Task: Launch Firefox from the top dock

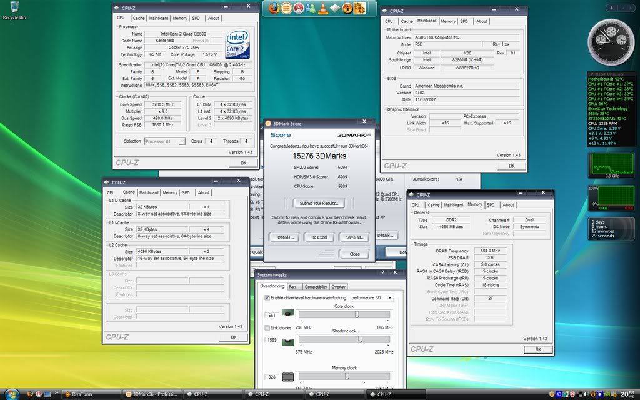Action: 274,8
